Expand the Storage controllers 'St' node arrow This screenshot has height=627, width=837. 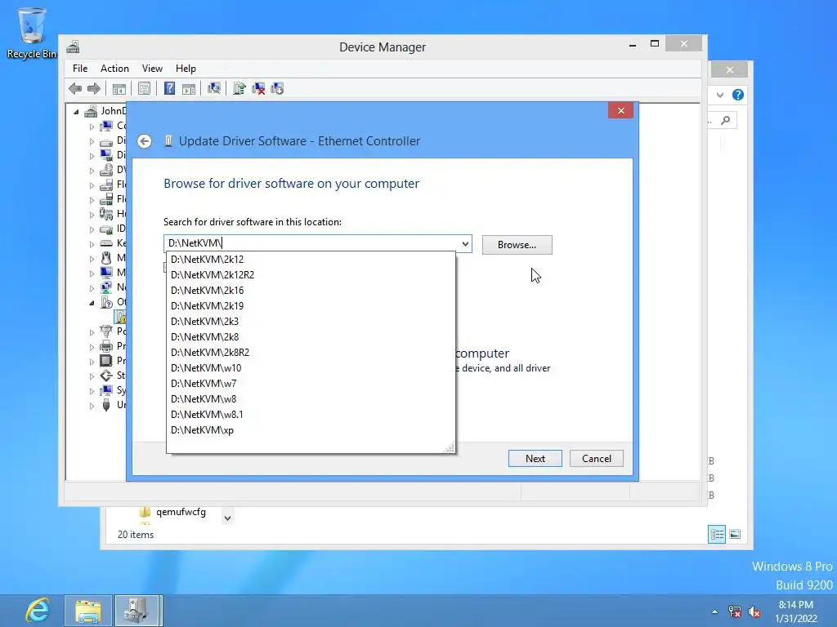coord(92,376)
